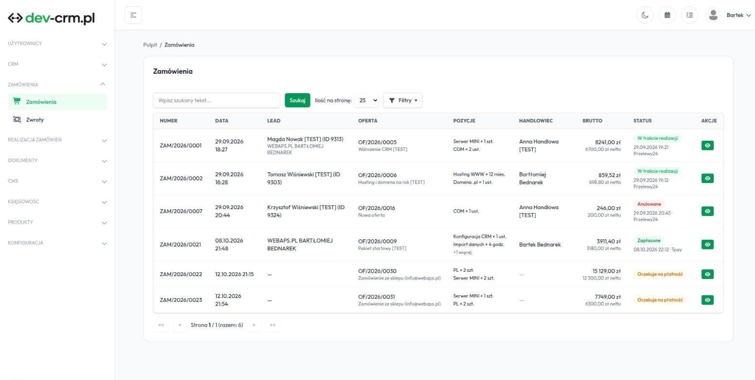Click offer number OF/2026/0030
The image size is (755, 380).
pos(377,271)
